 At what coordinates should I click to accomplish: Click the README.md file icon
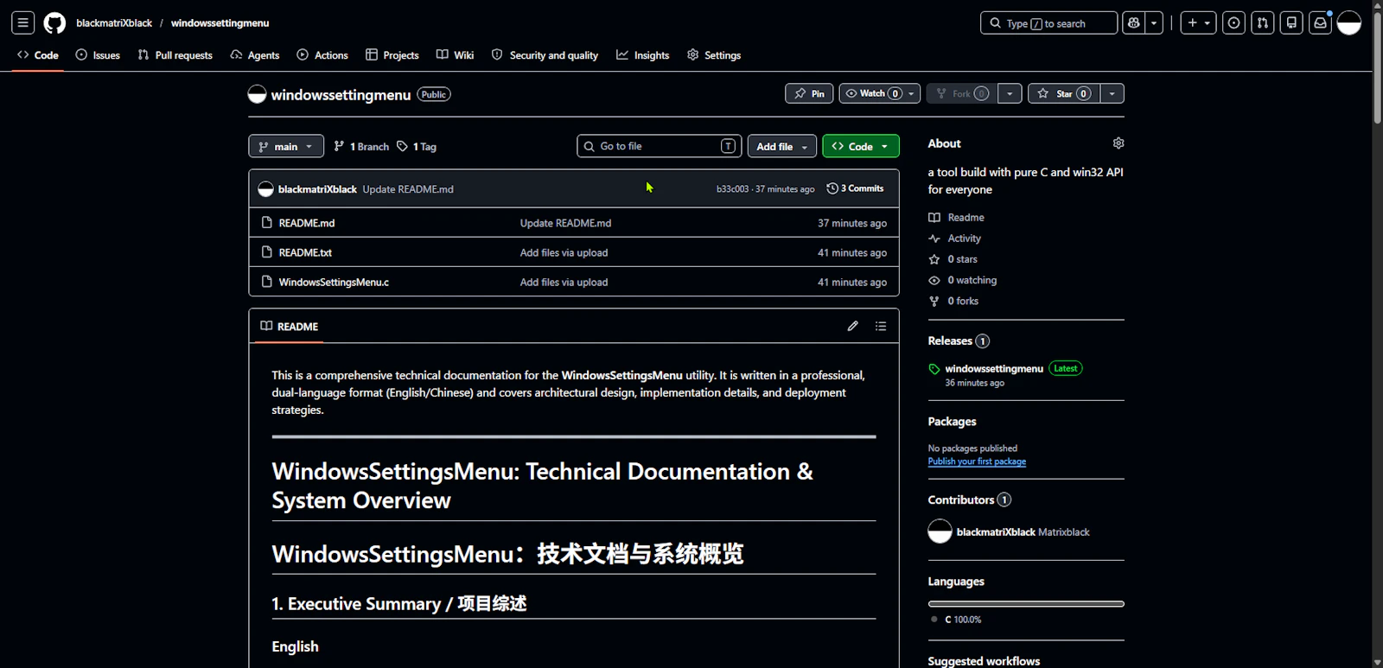point(267,223)
